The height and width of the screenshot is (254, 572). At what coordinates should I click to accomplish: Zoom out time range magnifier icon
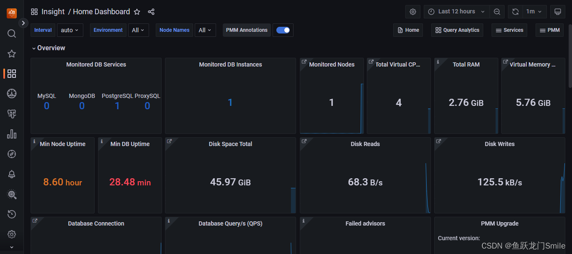pyautogui.click(x=497, y=12)
